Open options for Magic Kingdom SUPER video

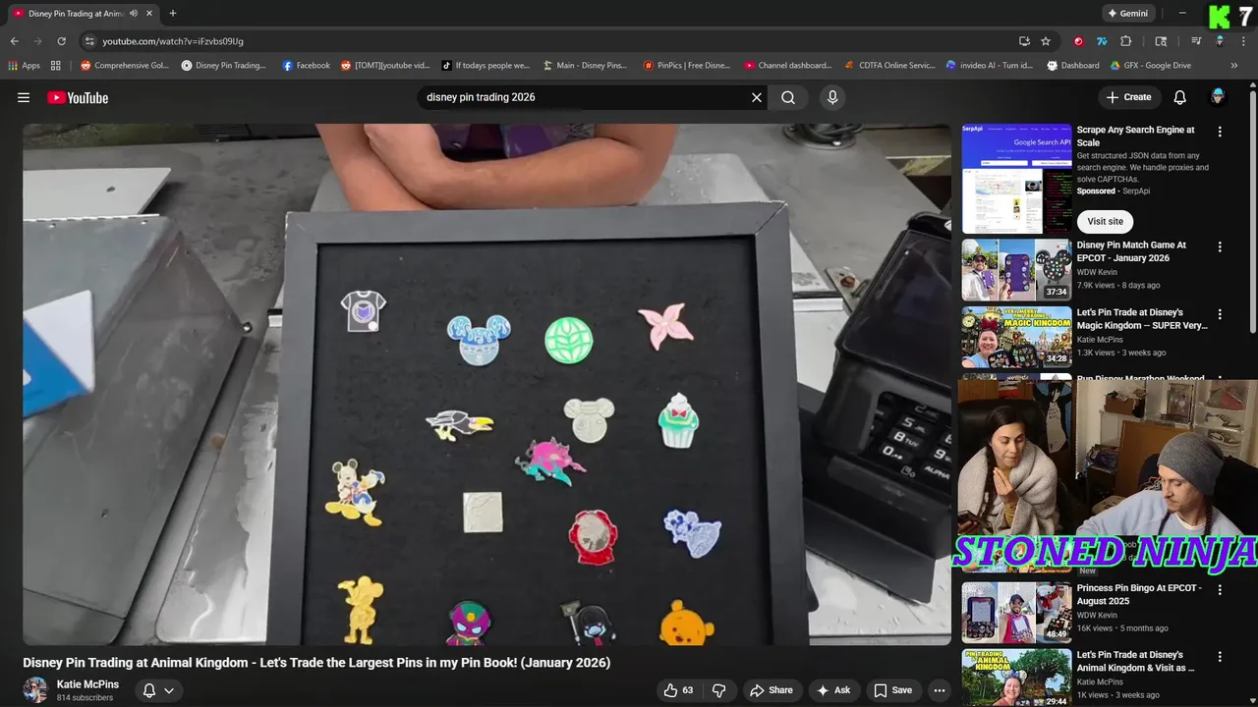pos(1220,314)
